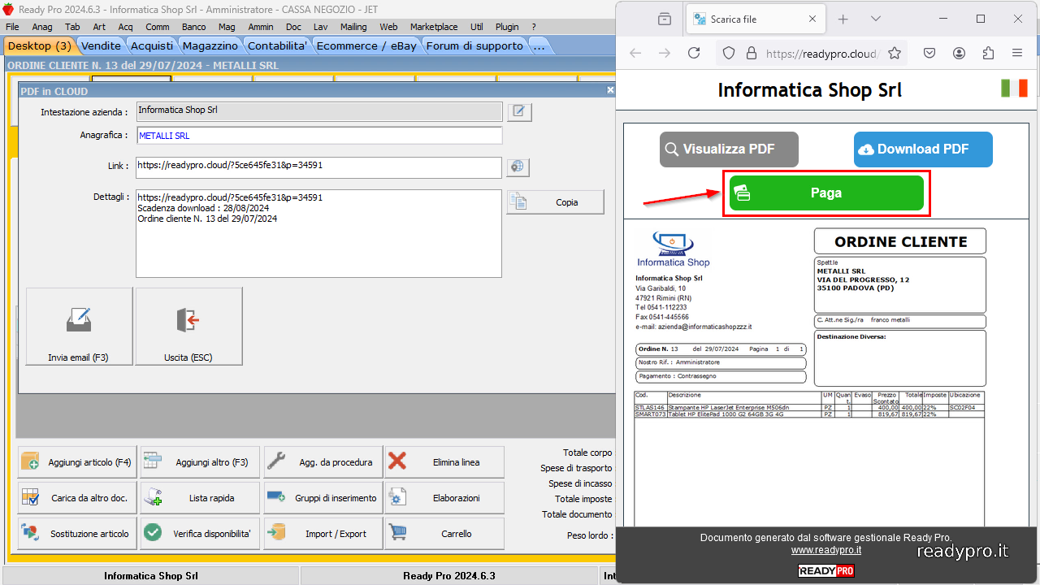
Task: Click Carrello shopping cart button
Action: [x=444, y=534]
